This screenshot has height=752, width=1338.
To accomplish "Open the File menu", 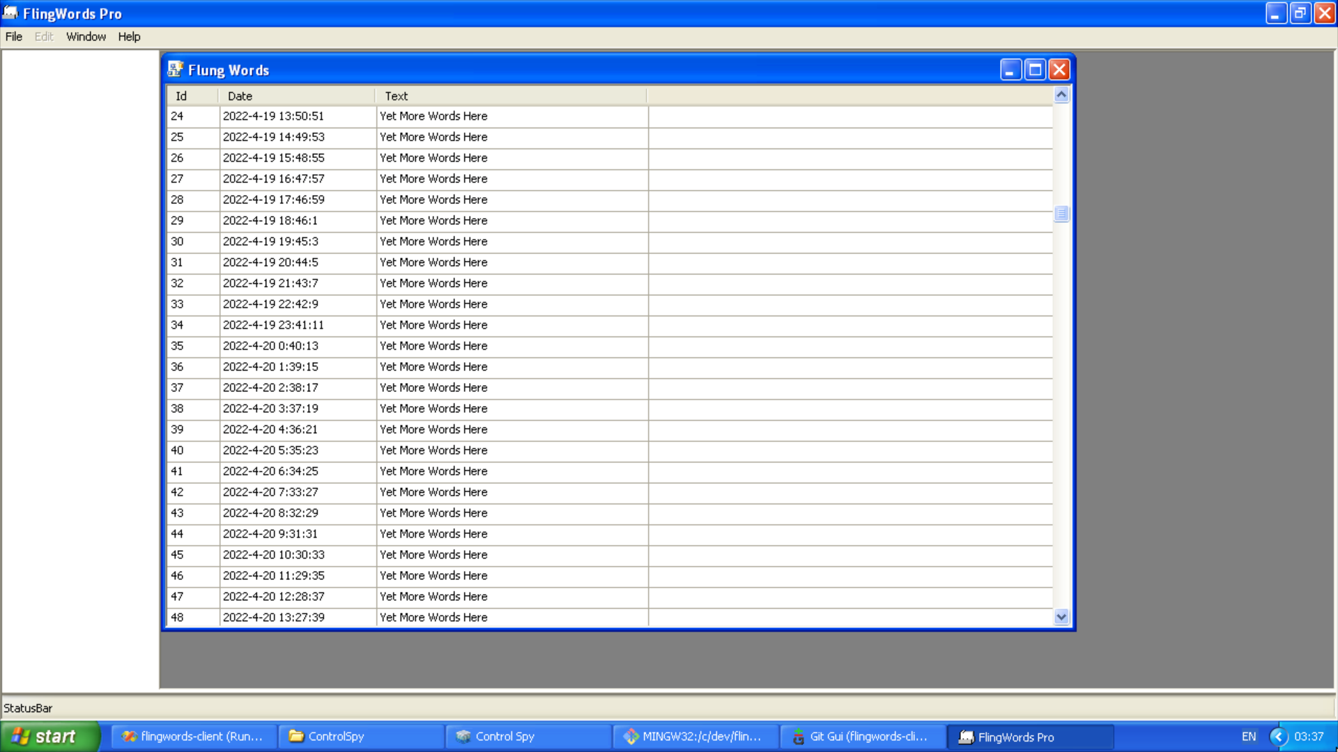I will (x=13, y=36).
